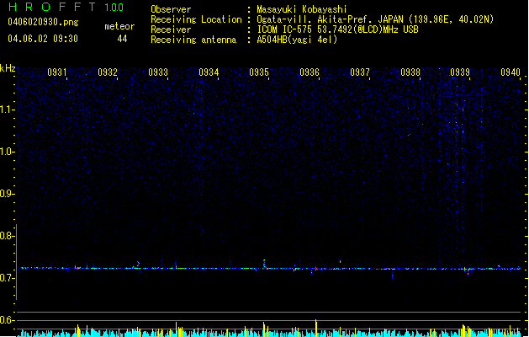Click the 0.9 kHz axis label
Screen dimensions: 529x337
8,194
